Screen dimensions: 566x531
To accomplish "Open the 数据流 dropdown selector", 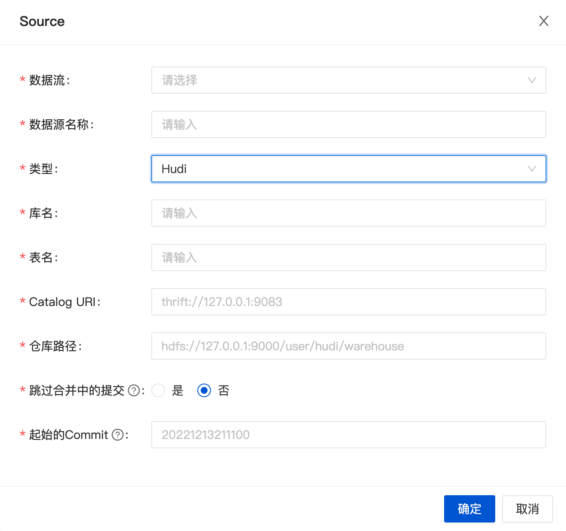I will (x=349, y=80).
